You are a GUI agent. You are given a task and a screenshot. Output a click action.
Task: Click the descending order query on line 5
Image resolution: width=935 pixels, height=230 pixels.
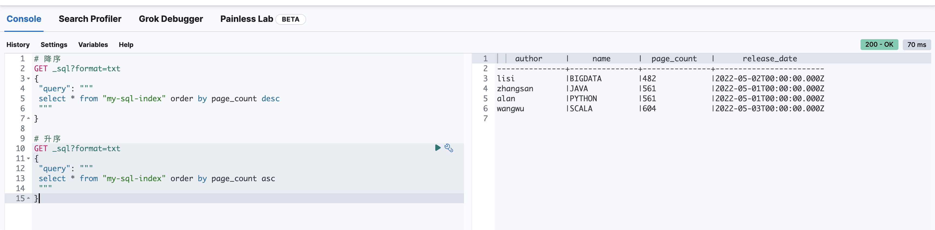click(x=159, y=99)
